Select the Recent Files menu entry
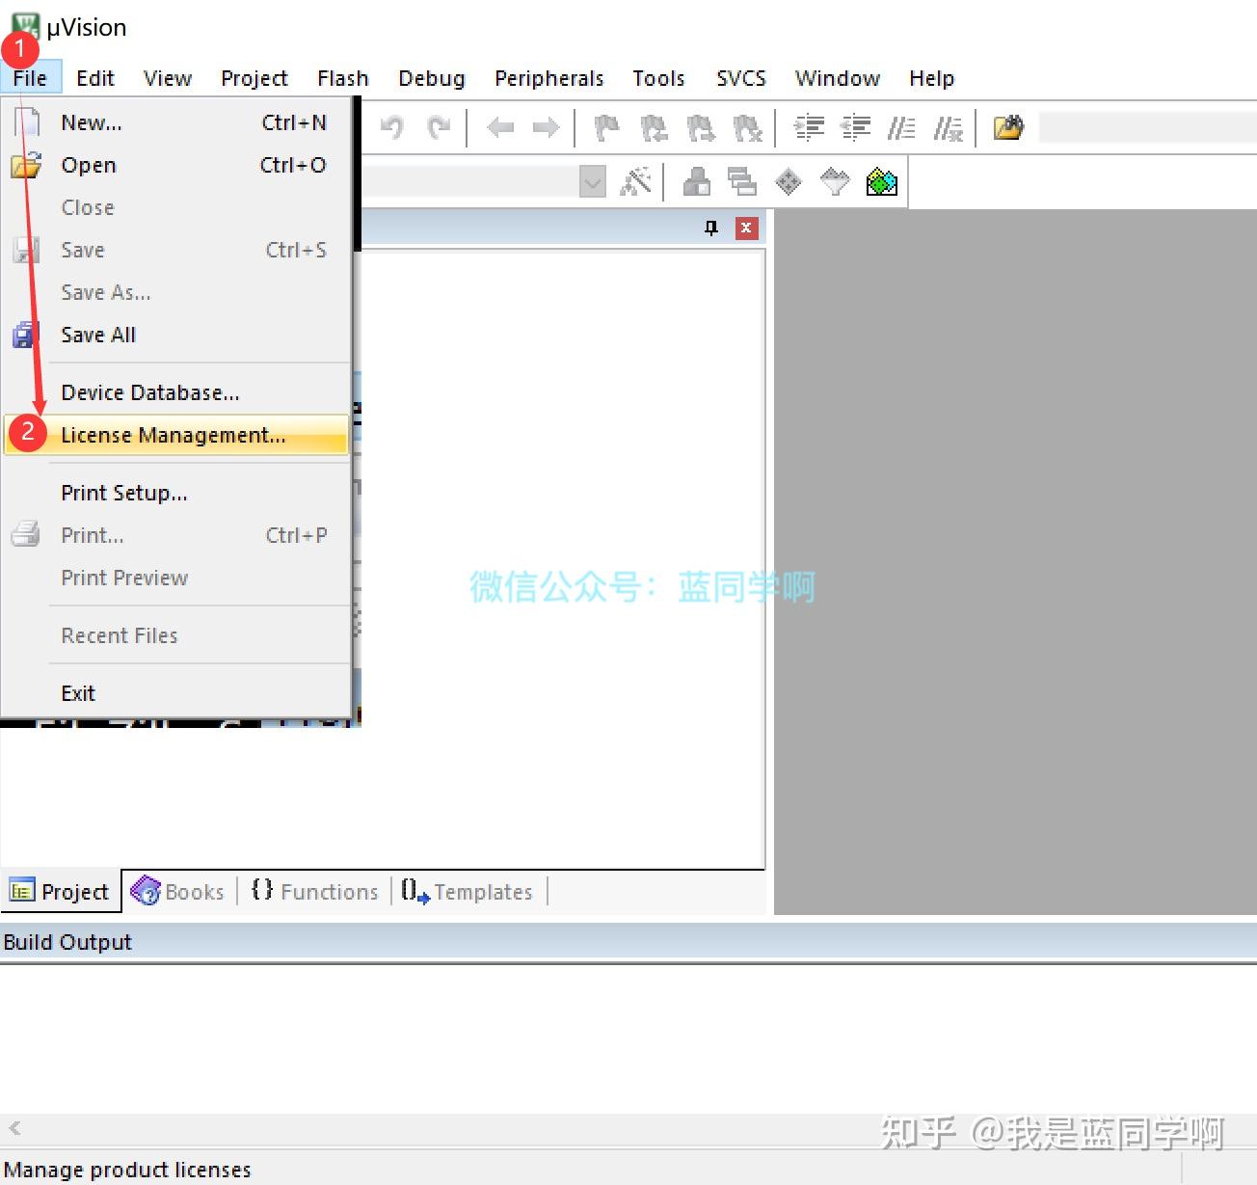Viewport: 1257px width, 1185px height. click(176, 635)
